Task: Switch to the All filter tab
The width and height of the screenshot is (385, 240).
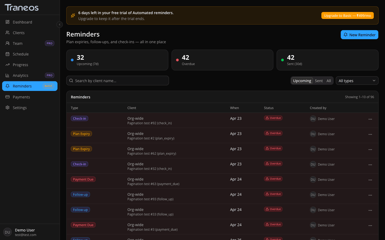Action: click(329, 81)
